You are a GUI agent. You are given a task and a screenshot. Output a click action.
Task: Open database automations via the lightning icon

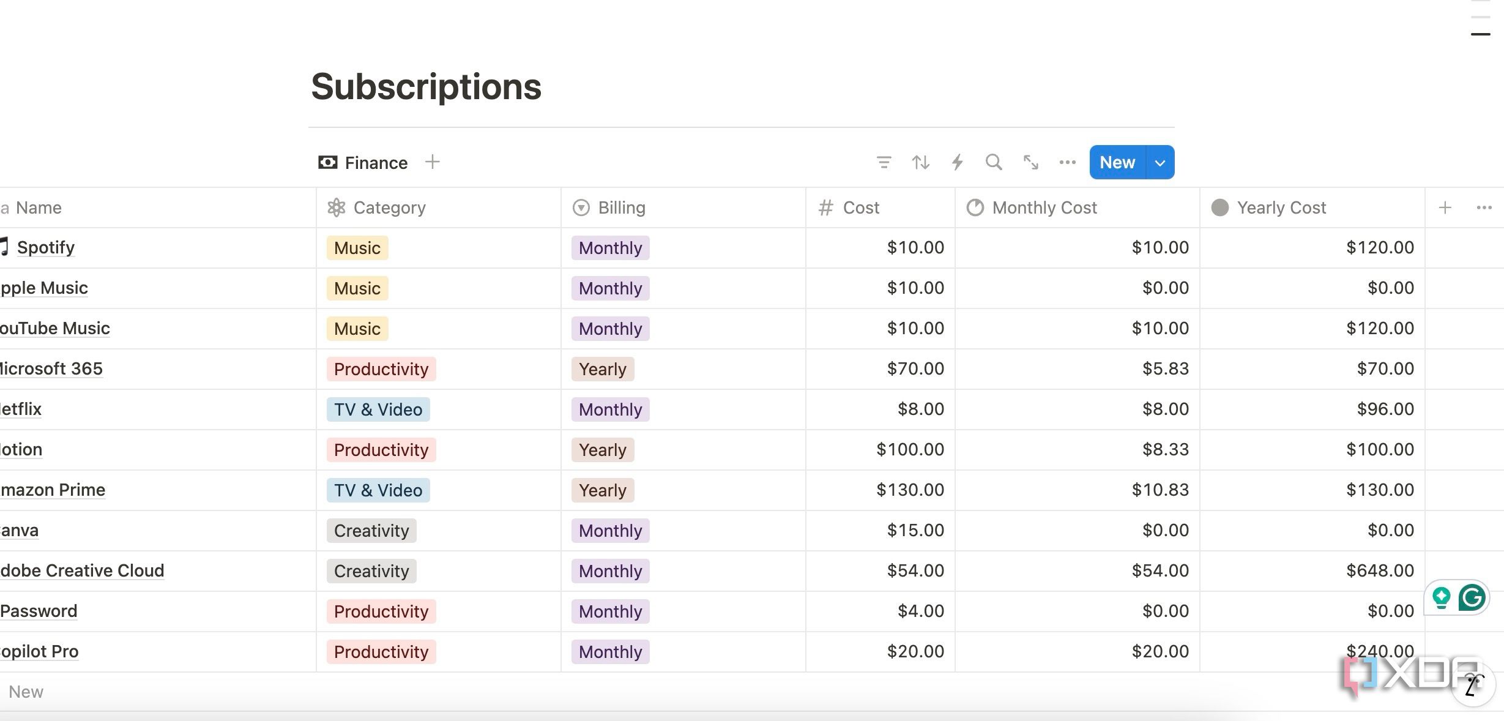[x=957, y=162]
